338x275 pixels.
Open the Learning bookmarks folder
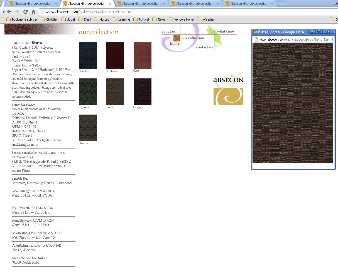point(121,19)
